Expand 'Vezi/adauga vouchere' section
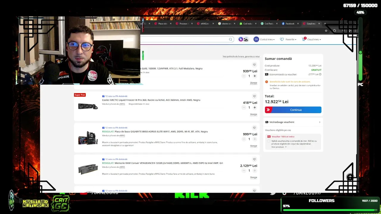The width and height of the screenshot is (381, 214). 293,122
